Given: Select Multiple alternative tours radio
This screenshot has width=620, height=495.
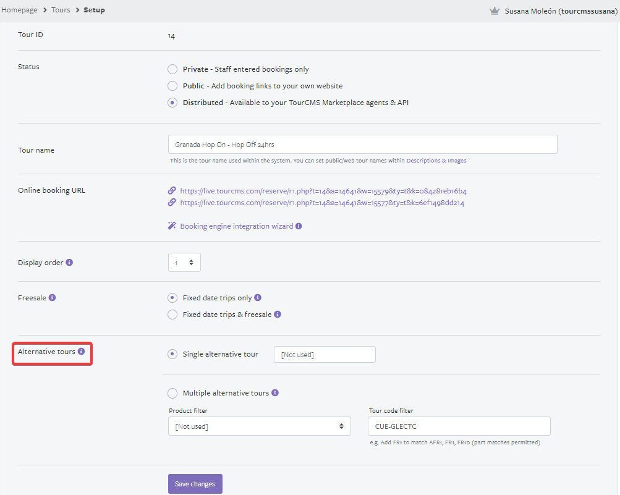Looking at the screenshot, I should point(172,393).
